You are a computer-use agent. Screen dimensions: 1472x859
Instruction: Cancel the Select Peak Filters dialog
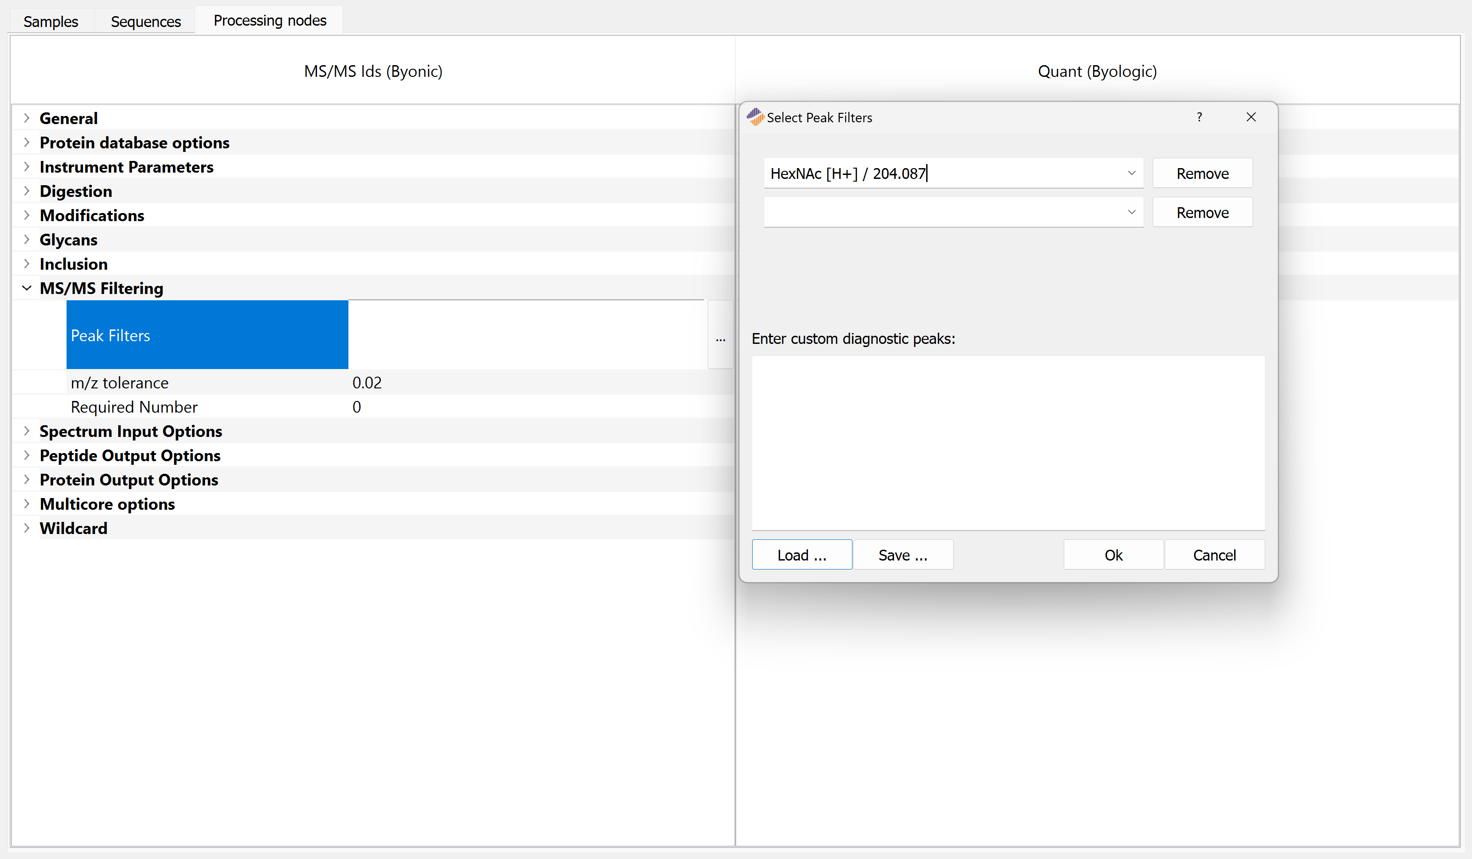tap(1214, 555)
